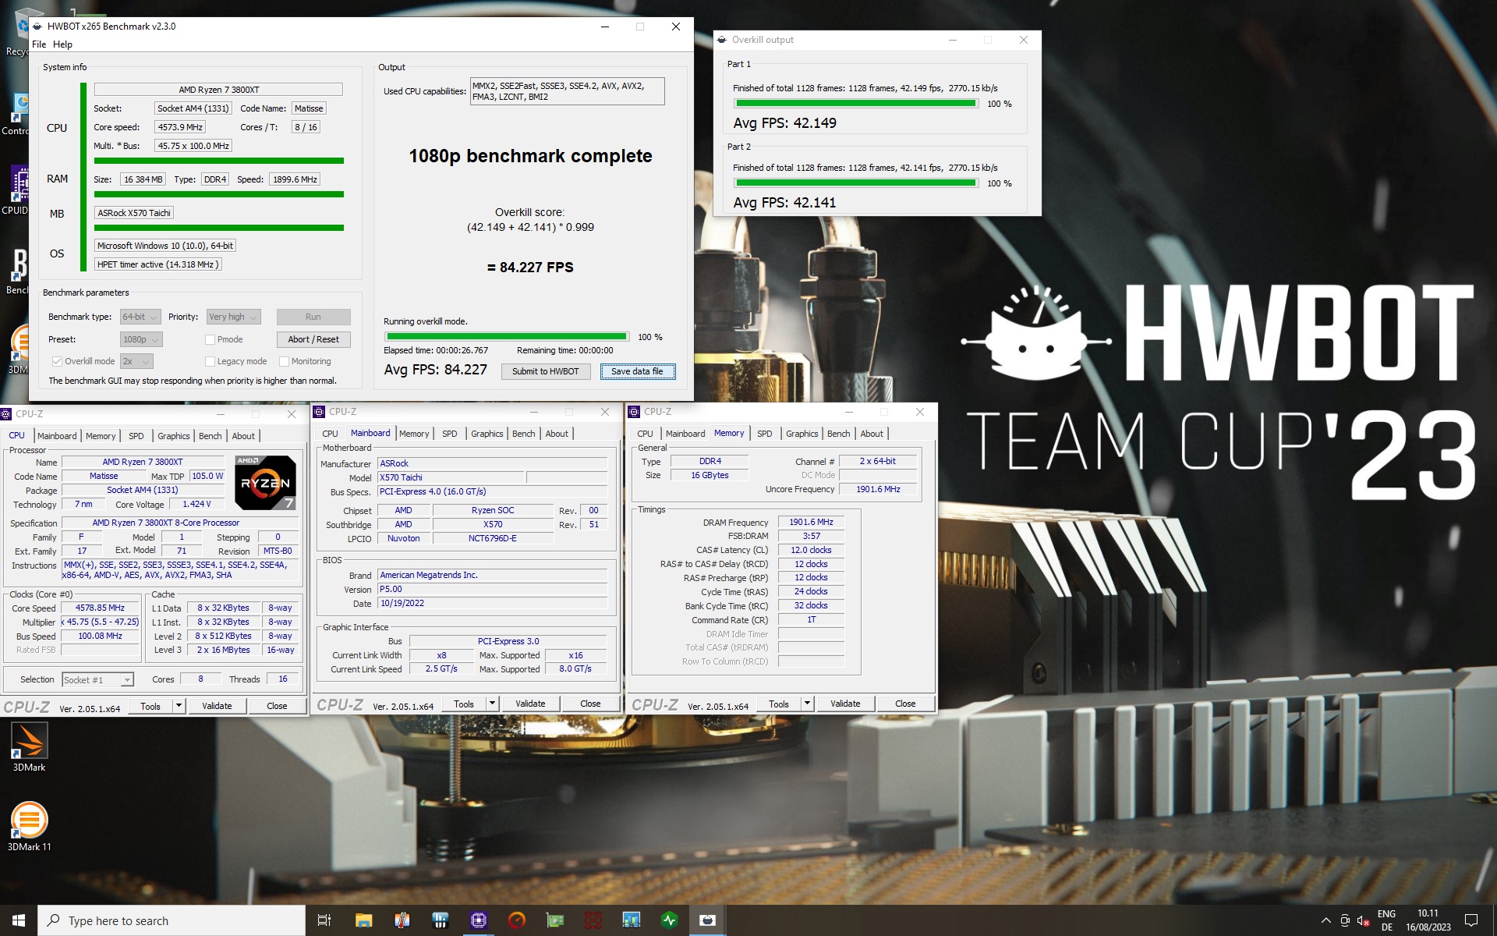Open the CPUID desktop shortcut
The image size is (1497, 936).
[14, 191]
